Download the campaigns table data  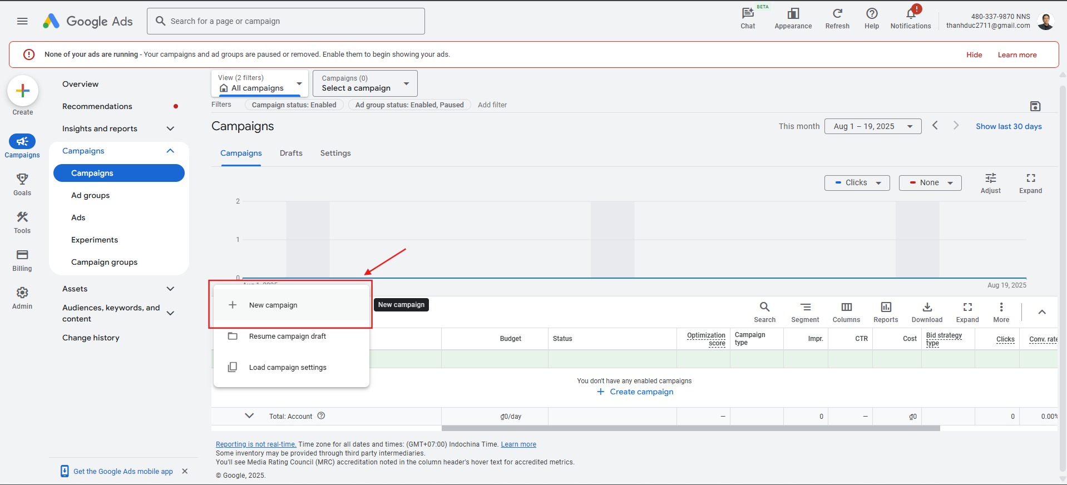(926, 308)
